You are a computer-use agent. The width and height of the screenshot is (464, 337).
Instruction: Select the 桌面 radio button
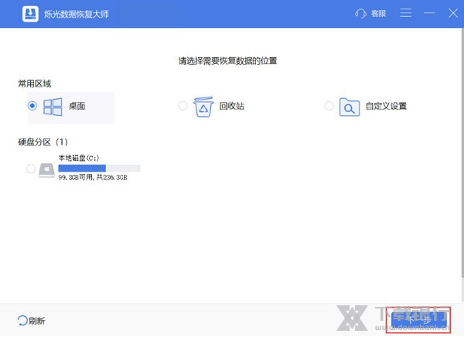click(x=32, y=106)
